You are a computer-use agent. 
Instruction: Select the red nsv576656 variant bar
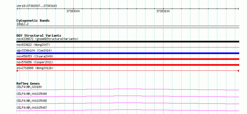pos(128,65)
